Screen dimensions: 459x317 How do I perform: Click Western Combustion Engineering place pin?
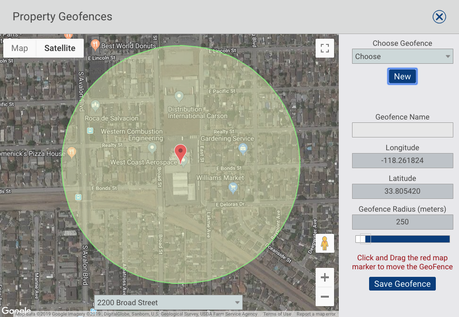(152, 147)
